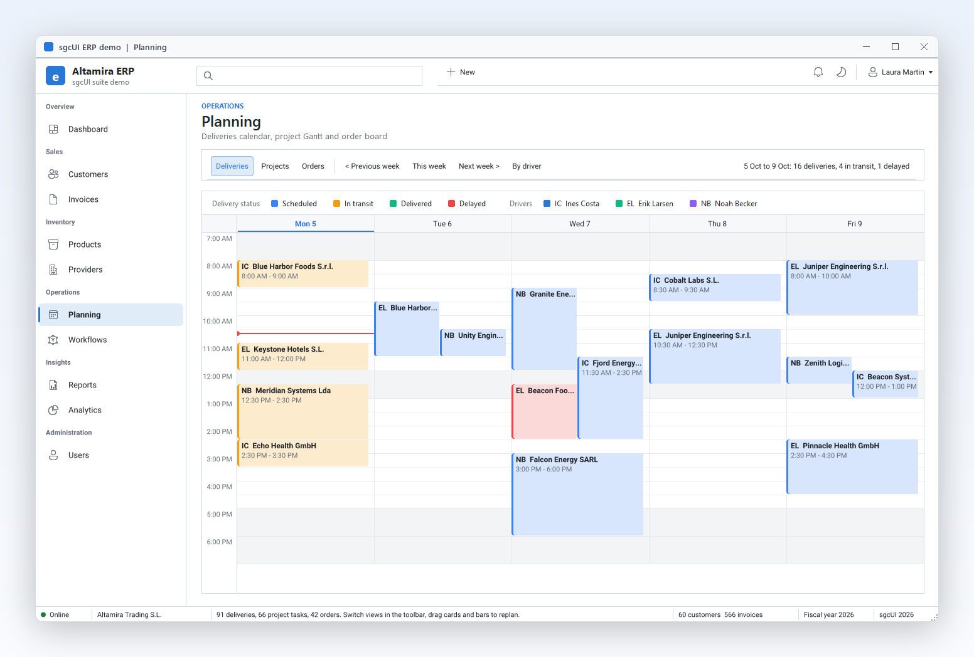
Task: Click the Reports sidebar icon
Action: tap(53, 385)
